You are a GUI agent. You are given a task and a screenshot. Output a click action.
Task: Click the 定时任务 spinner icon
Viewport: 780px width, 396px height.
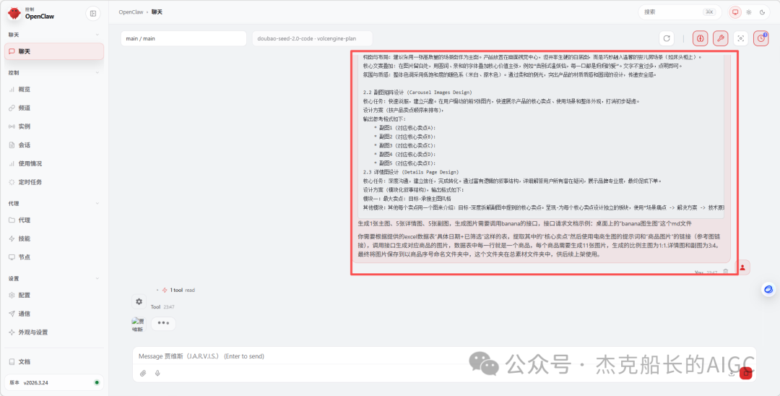pyautogui.click(x=12, y=182)
